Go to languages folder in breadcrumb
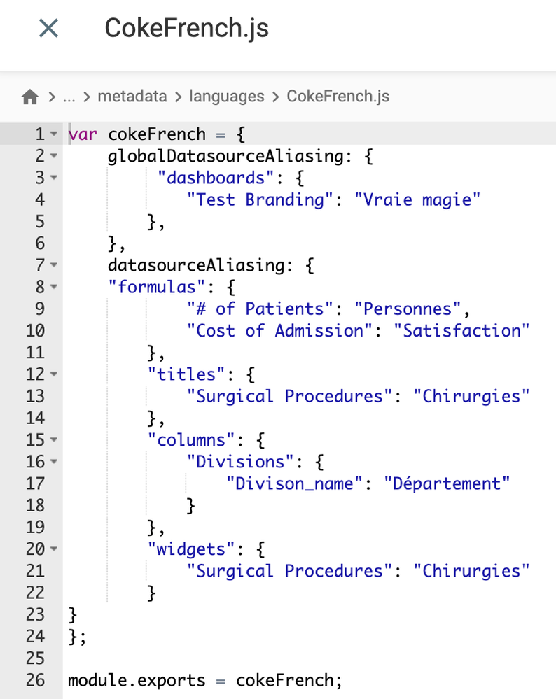The image size is (556, 699). 227,97
